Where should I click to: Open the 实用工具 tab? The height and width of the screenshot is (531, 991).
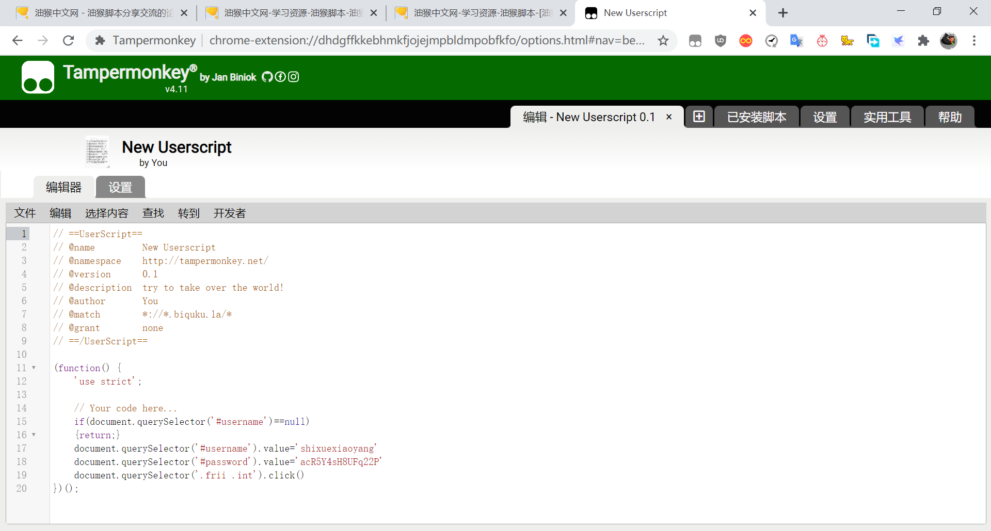(887, 117)
